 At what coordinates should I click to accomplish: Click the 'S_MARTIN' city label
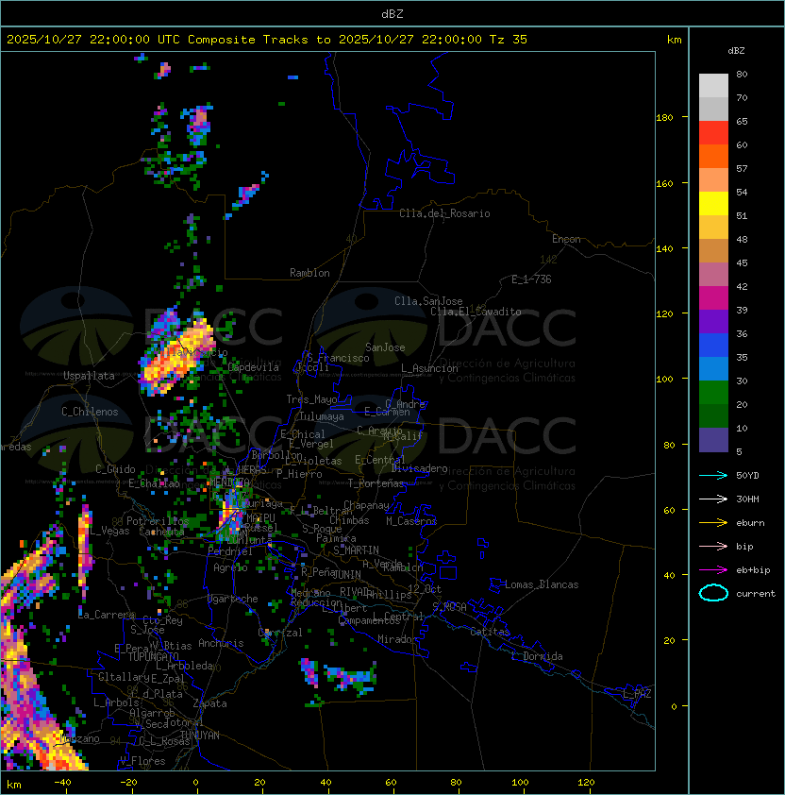[356, 550]
